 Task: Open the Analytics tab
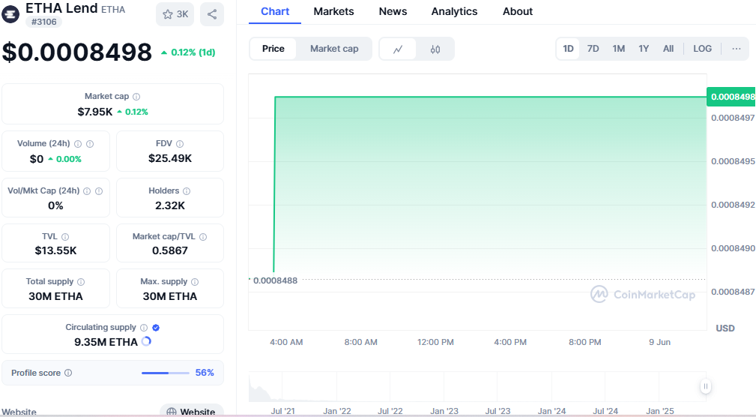(454, 11)
